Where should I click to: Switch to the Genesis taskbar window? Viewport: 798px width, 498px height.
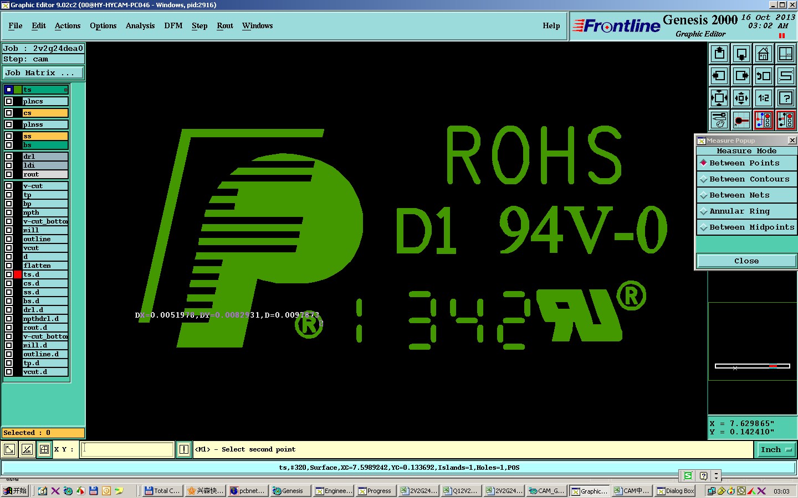click(290, 491)
